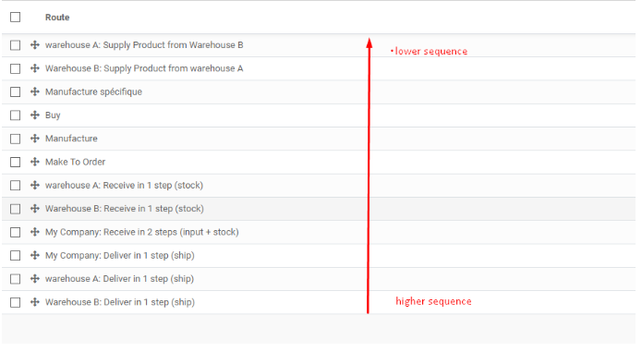642x352 pixels.
Task: Click the drag handle next to Make To Order
Action: [35, 162]
